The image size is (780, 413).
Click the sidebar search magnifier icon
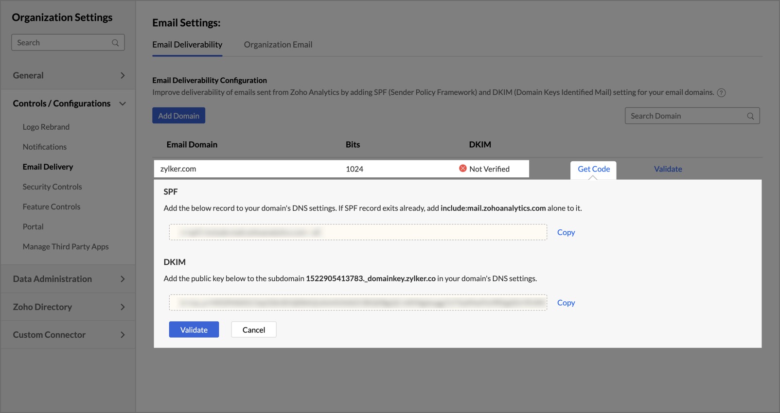(x=115, y=43)
